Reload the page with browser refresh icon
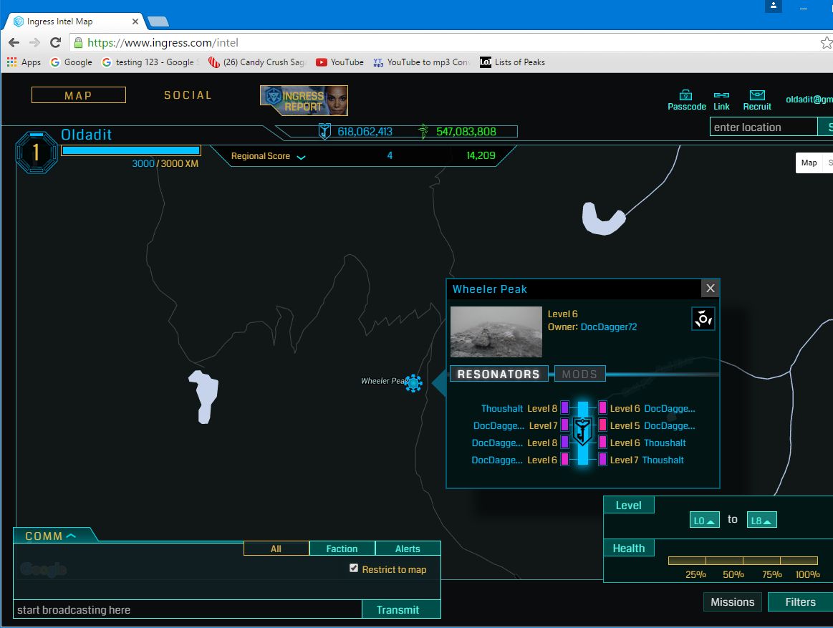This screenshot has width=833, height=628. [x=56, y=42]
